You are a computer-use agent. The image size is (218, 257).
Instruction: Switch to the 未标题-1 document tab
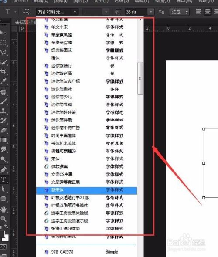tap(24, 22)
